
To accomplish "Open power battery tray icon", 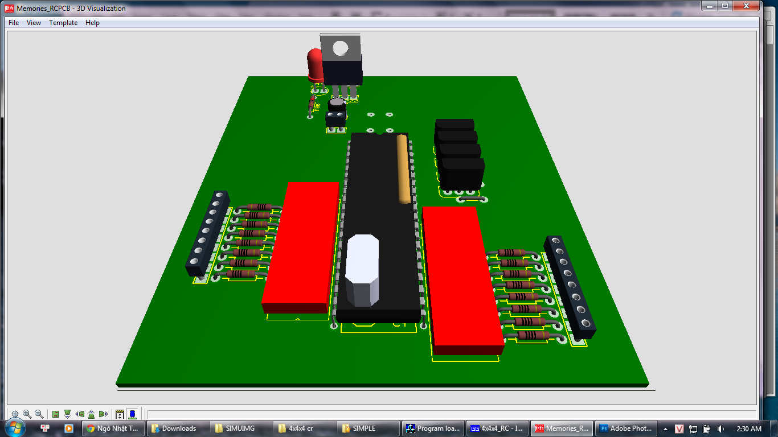I will 707,428.
